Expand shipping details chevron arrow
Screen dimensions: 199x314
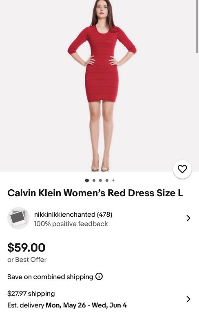point(188,299)
